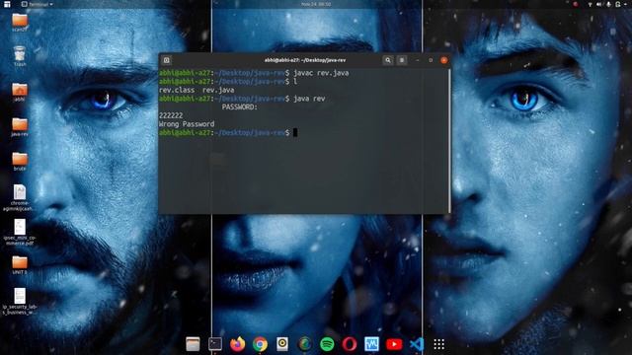Image resolution: width=632 pixels, height=355 pixels.
Task: Click the 'rev.class' file name in output
Action: click(177, 90)
